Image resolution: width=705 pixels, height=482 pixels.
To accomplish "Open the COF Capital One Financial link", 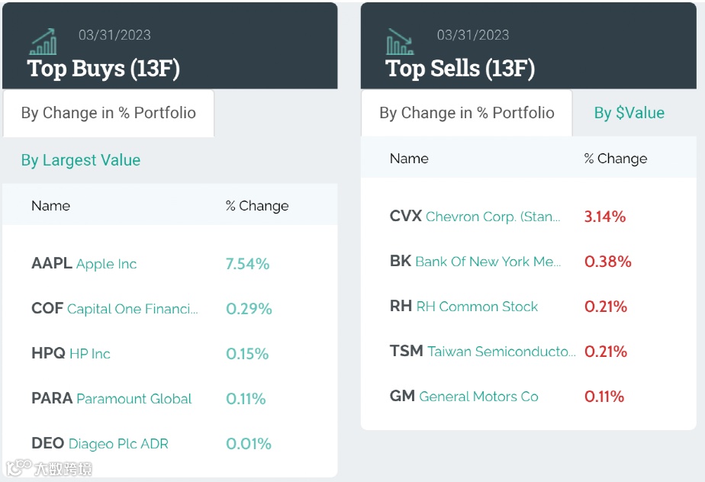I will pyautogui.click(x=114, y=308).
